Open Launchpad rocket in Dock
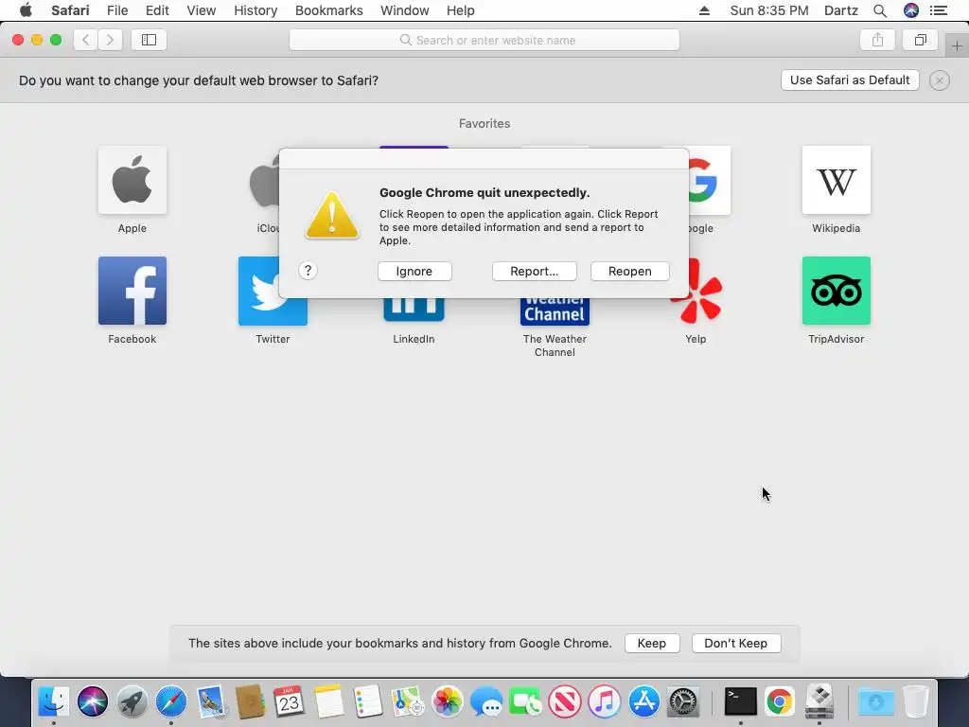The height and width of the screenshot is (727, 969). pyautogui.click(x=132, y=701)
